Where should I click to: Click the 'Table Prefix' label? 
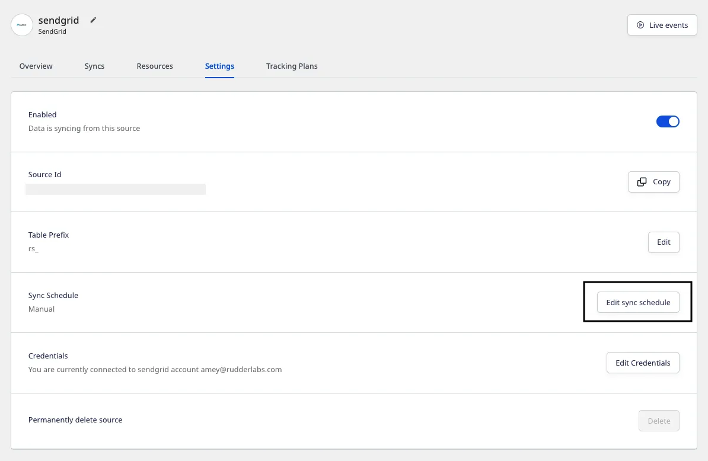48,235
